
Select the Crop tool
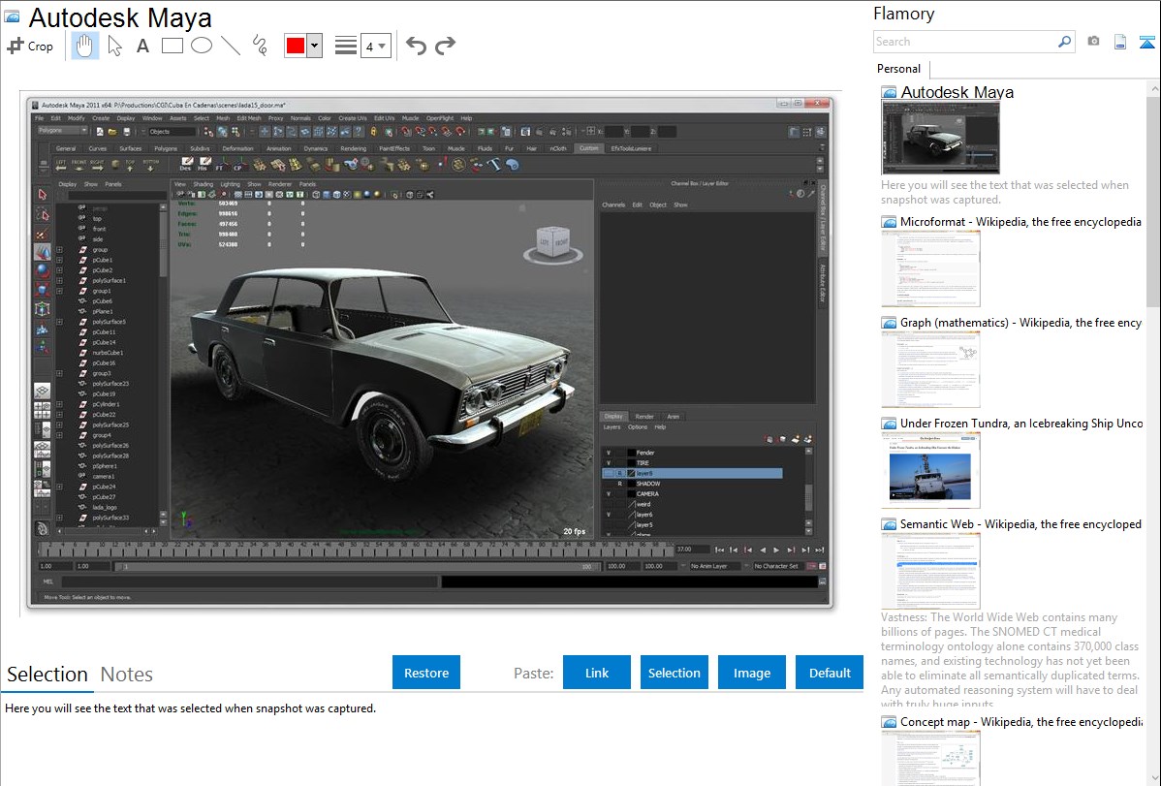pos(30,46)
